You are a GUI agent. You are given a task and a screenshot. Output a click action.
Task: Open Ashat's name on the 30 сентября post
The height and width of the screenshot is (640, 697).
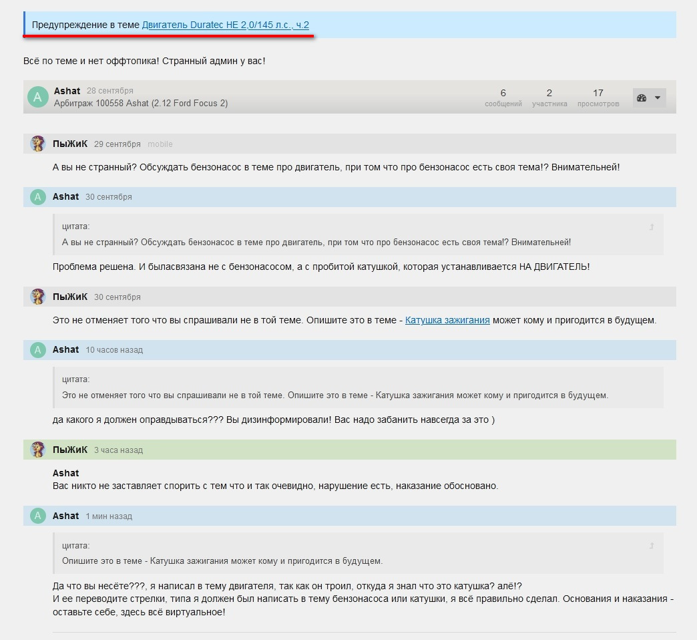click(66, 196)
